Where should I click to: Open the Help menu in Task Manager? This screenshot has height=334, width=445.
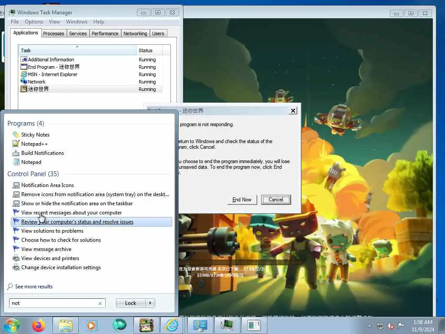coord(99,22)
